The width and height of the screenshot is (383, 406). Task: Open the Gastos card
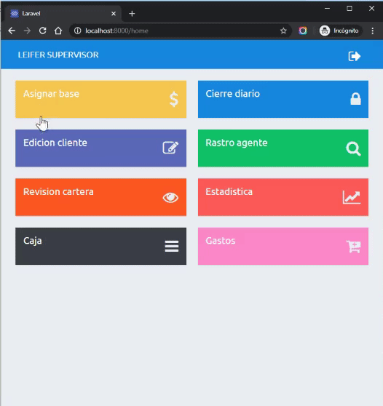(x=283, y=246)
